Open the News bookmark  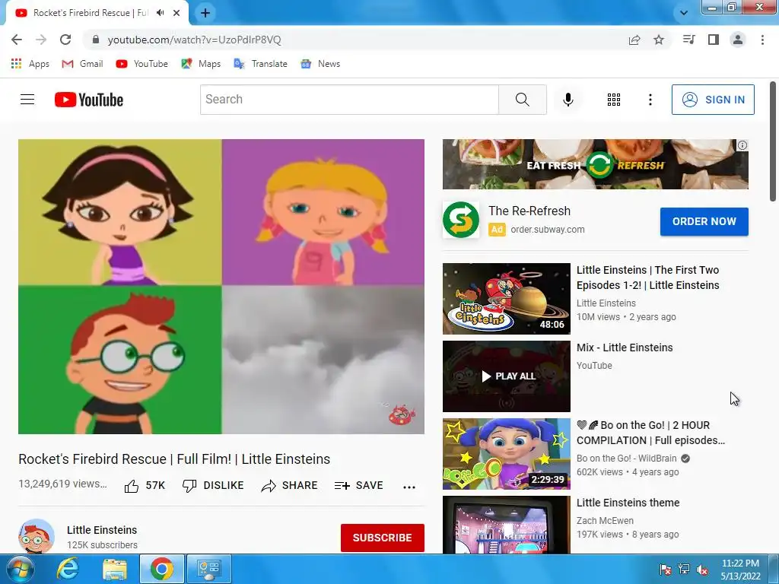click(320, 64)
